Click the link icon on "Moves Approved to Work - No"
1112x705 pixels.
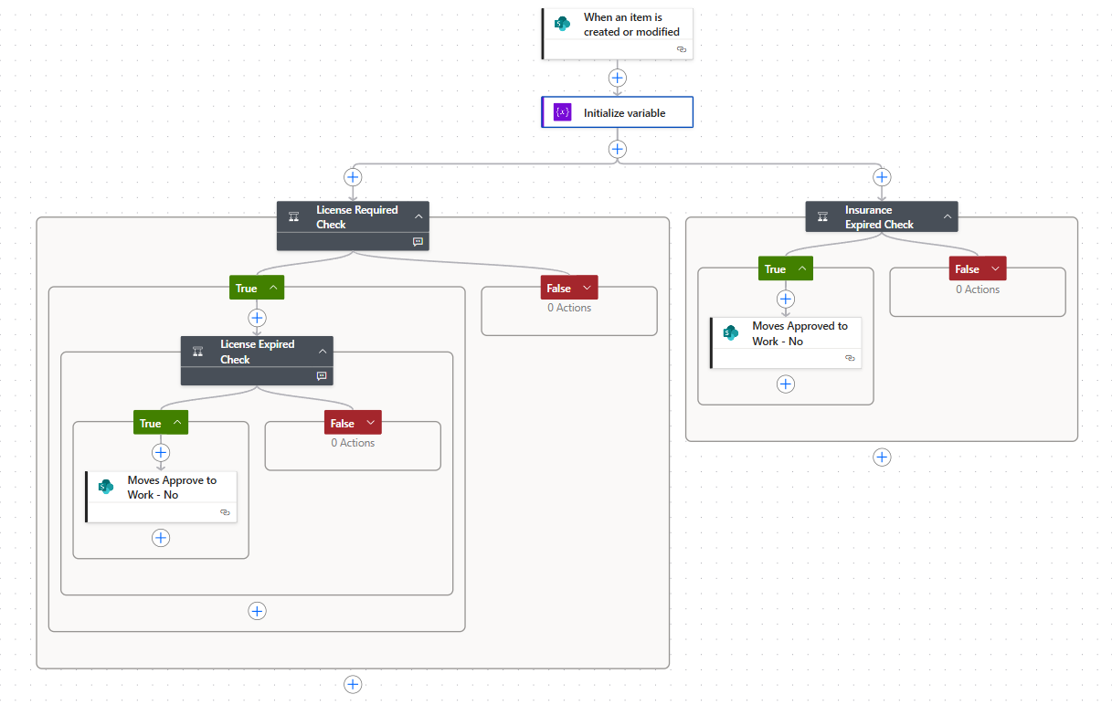pos(850,358)
